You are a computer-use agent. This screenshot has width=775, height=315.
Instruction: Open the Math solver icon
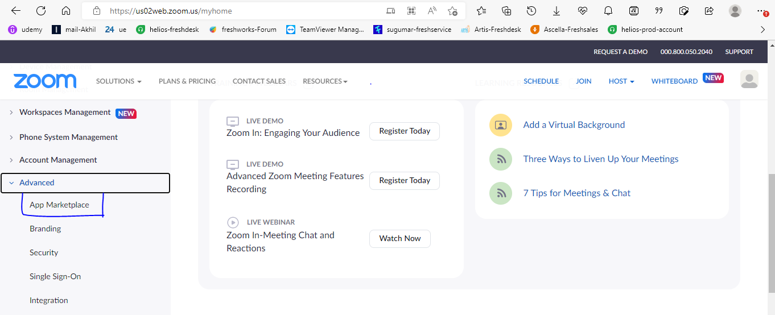634,11
